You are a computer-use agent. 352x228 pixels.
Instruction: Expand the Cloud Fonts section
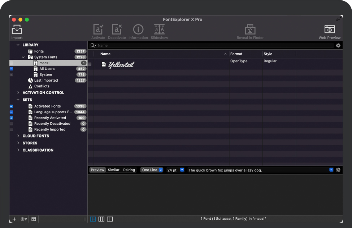18,136
